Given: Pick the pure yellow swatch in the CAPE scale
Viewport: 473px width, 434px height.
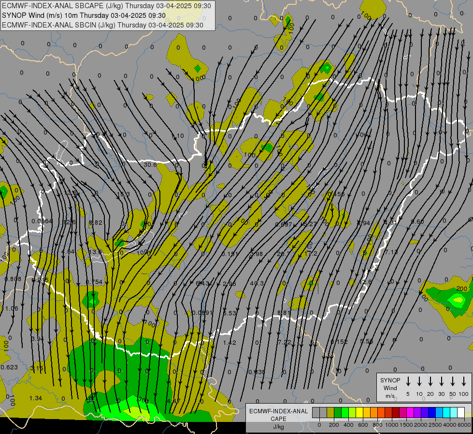Looking at the screenshot, I should click(x=359, y=412).
